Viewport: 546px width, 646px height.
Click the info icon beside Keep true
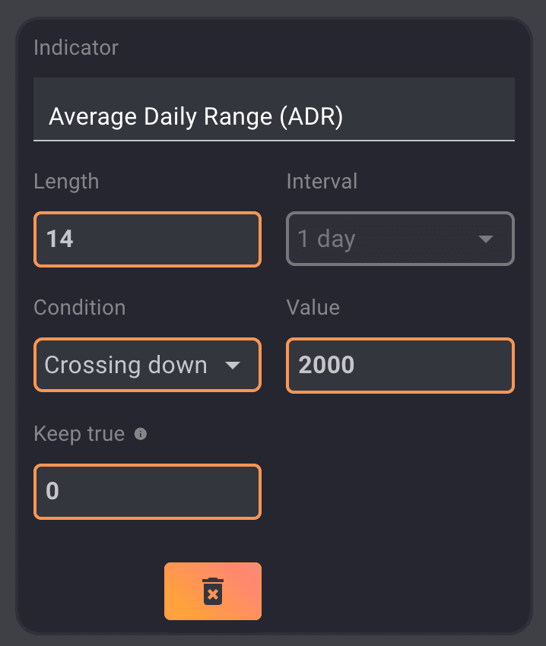point(140,435)
